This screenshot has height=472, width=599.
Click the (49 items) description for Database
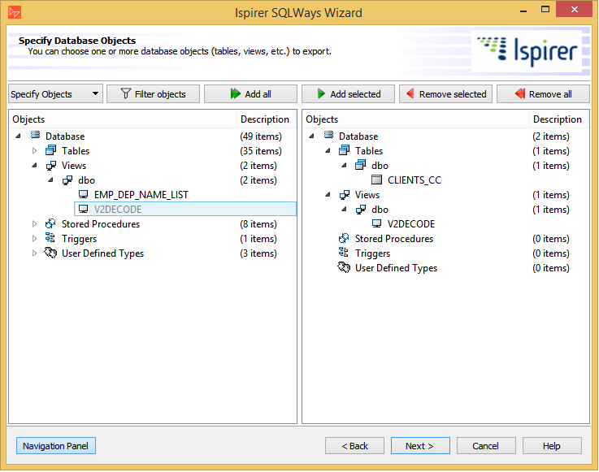(261, 136)
